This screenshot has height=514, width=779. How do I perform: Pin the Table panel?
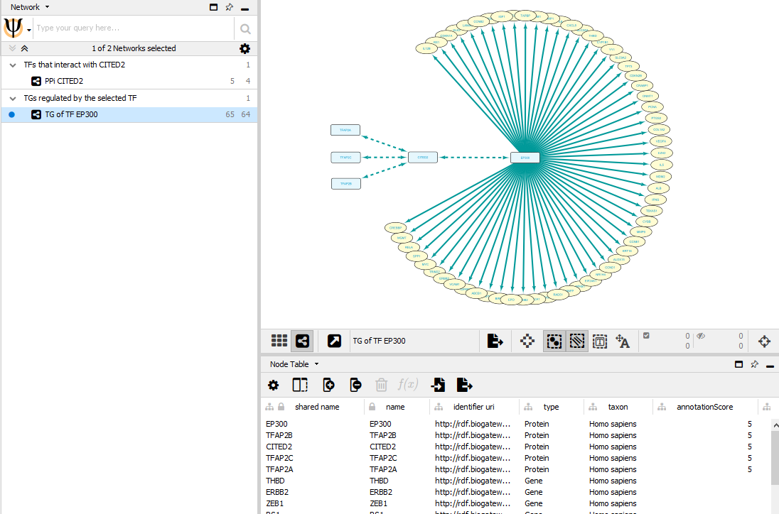point(755,364)
